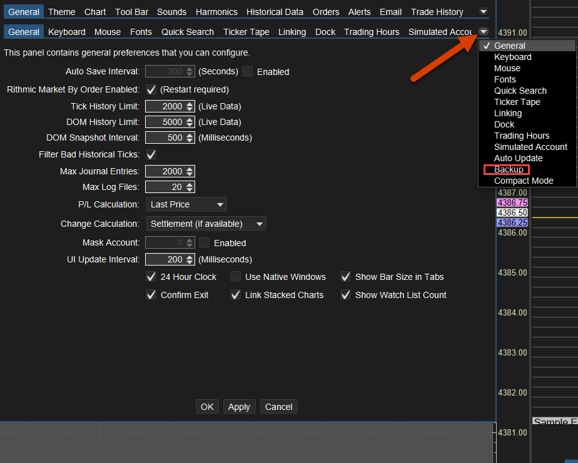
Task: Click the second tab row overflow arrow
Action: (x=483, y=32)
